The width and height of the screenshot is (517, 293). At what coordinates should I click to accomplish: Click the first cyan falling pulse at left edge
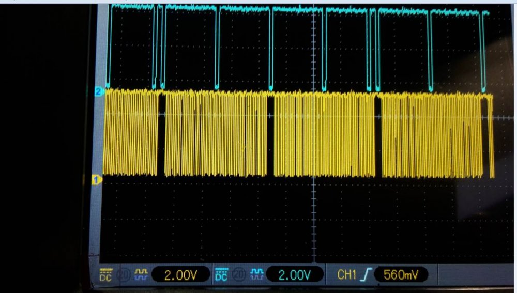tap(108, 52)
